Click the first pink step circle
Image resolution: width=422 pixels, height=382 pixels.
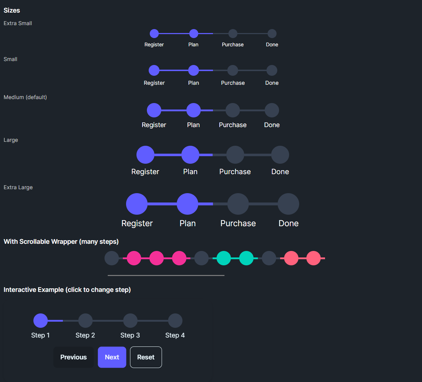[x=134, y=258]
